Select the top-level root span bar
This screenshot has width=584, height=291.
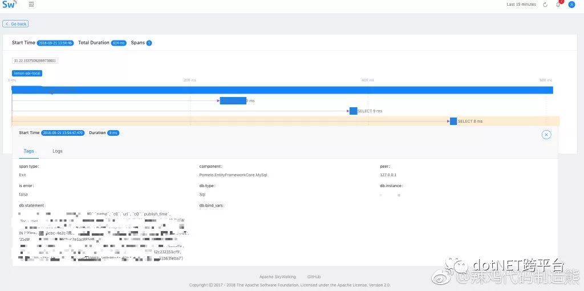(282, 90)
